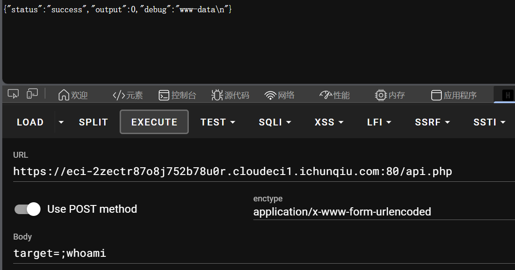Open the Welcome (欢迎) tab

[73, 95]
